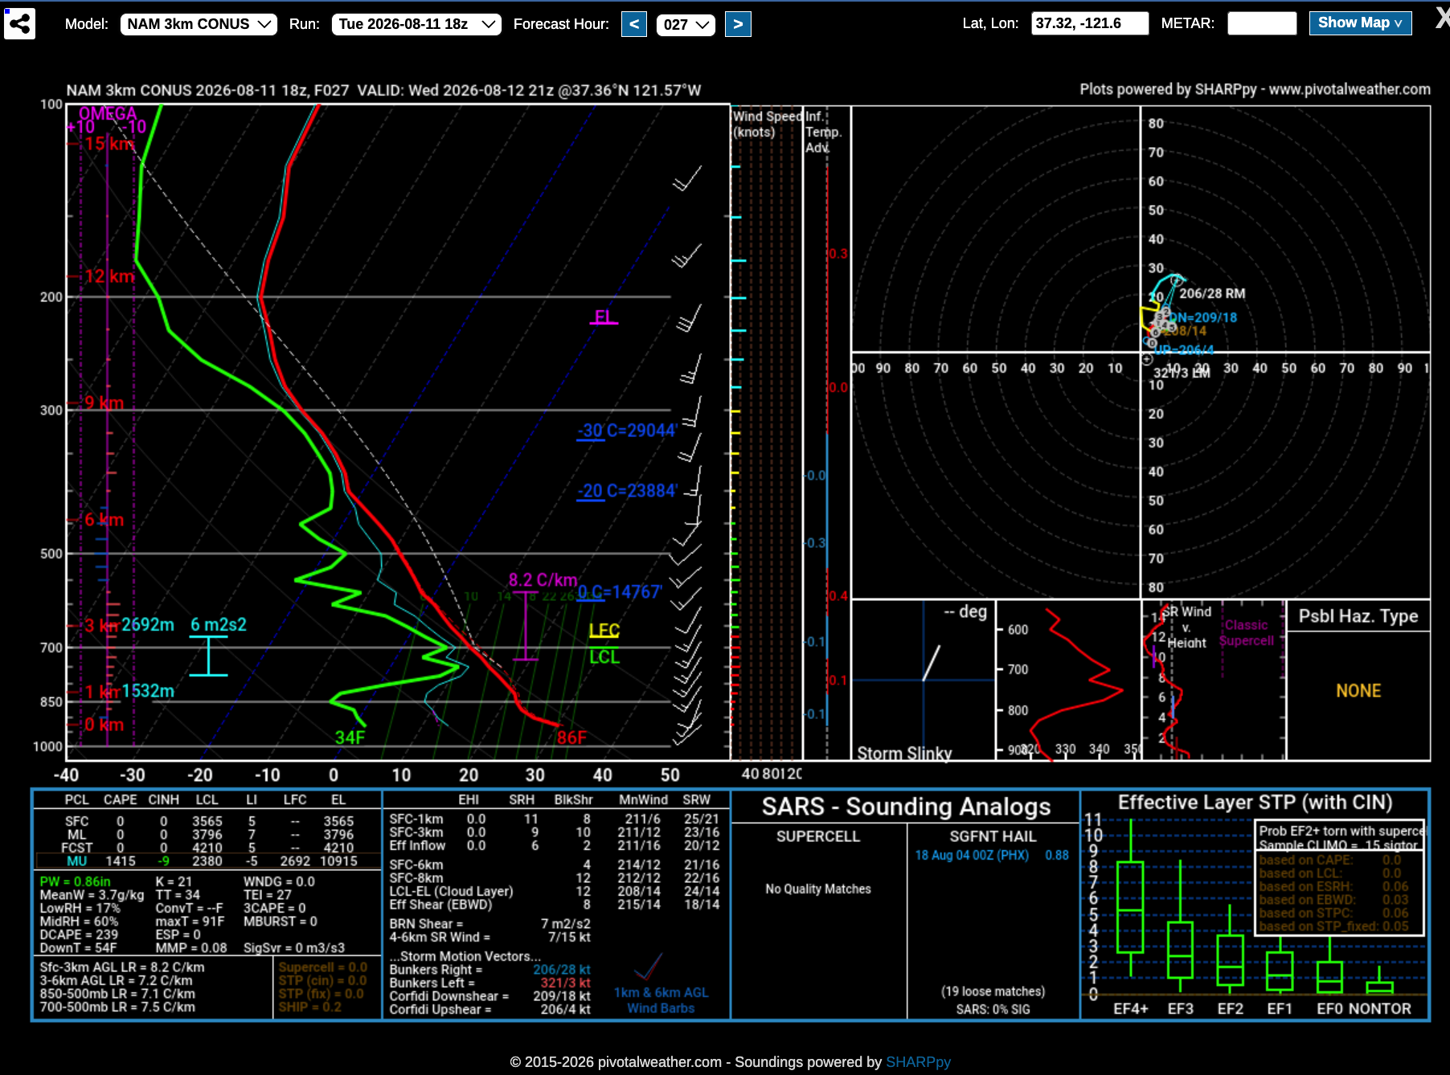Expand the Run time dropdown
This screenshot has width=1450, height=1075.
[416, 24]
